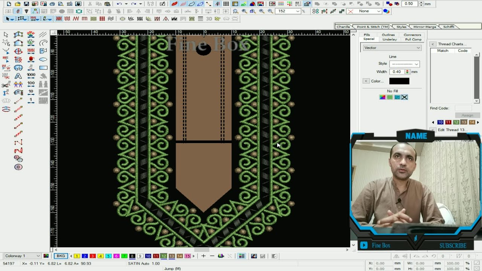Click the red dotted fill stitch icon
482x271 pixels.
click(x=102, y=18)
